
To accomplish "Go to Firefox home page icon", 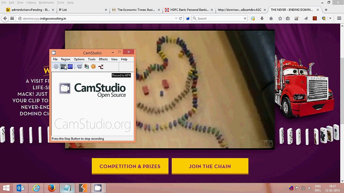I will (x=271, y=18).
